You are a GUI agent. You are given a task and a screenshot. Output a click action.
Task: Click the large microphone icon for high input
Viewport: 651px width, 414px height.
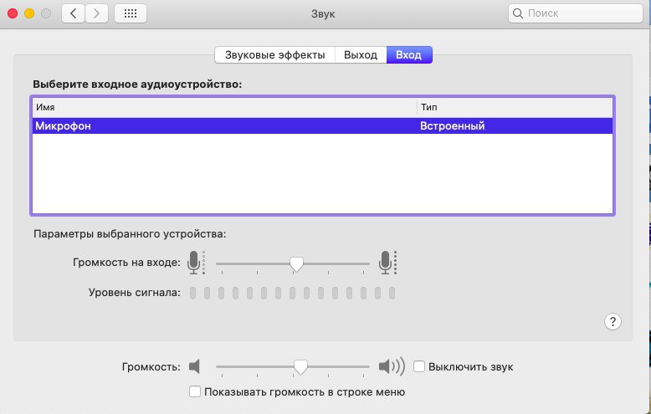pyautogui.click(x=385, y=263)
